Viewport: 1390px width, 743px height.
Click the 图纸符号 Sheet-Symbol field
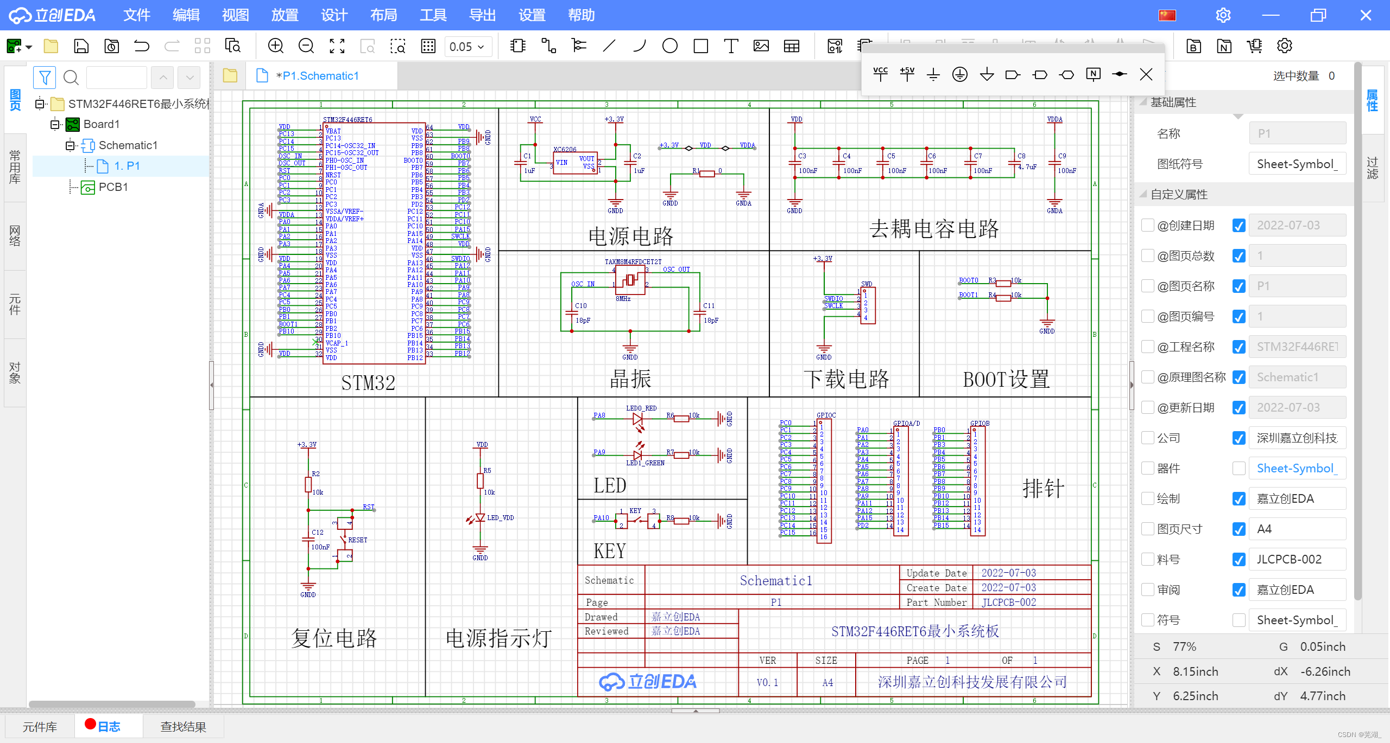pos(1297,164)
